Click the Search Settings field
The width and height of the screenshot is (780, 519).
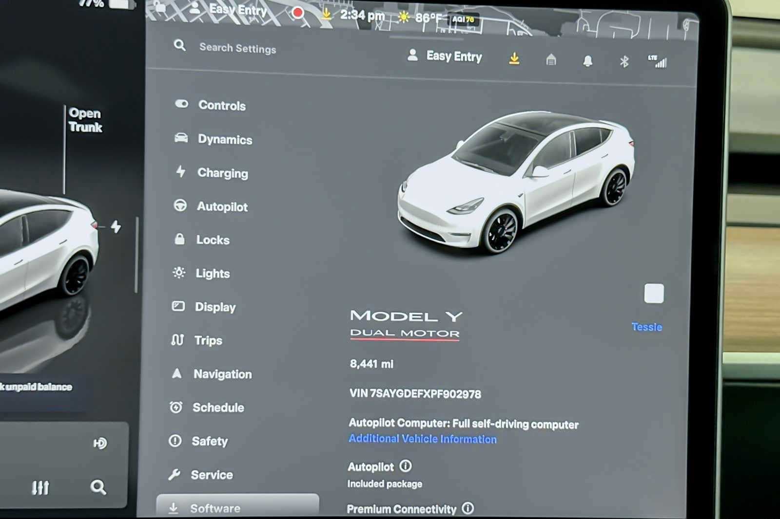(x=238, y=48)
